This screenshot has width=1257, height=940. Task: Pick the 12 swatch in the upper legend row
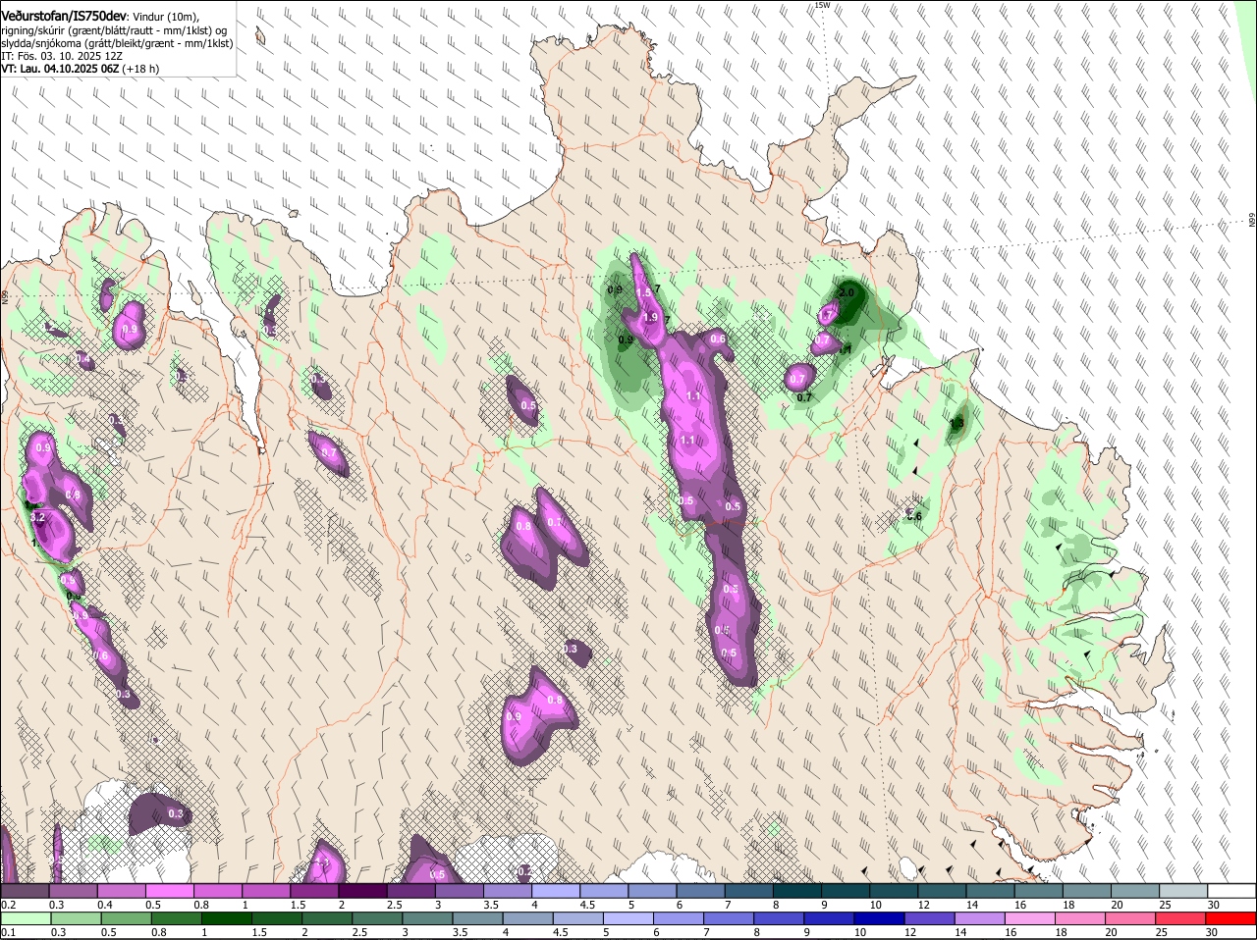942,891
